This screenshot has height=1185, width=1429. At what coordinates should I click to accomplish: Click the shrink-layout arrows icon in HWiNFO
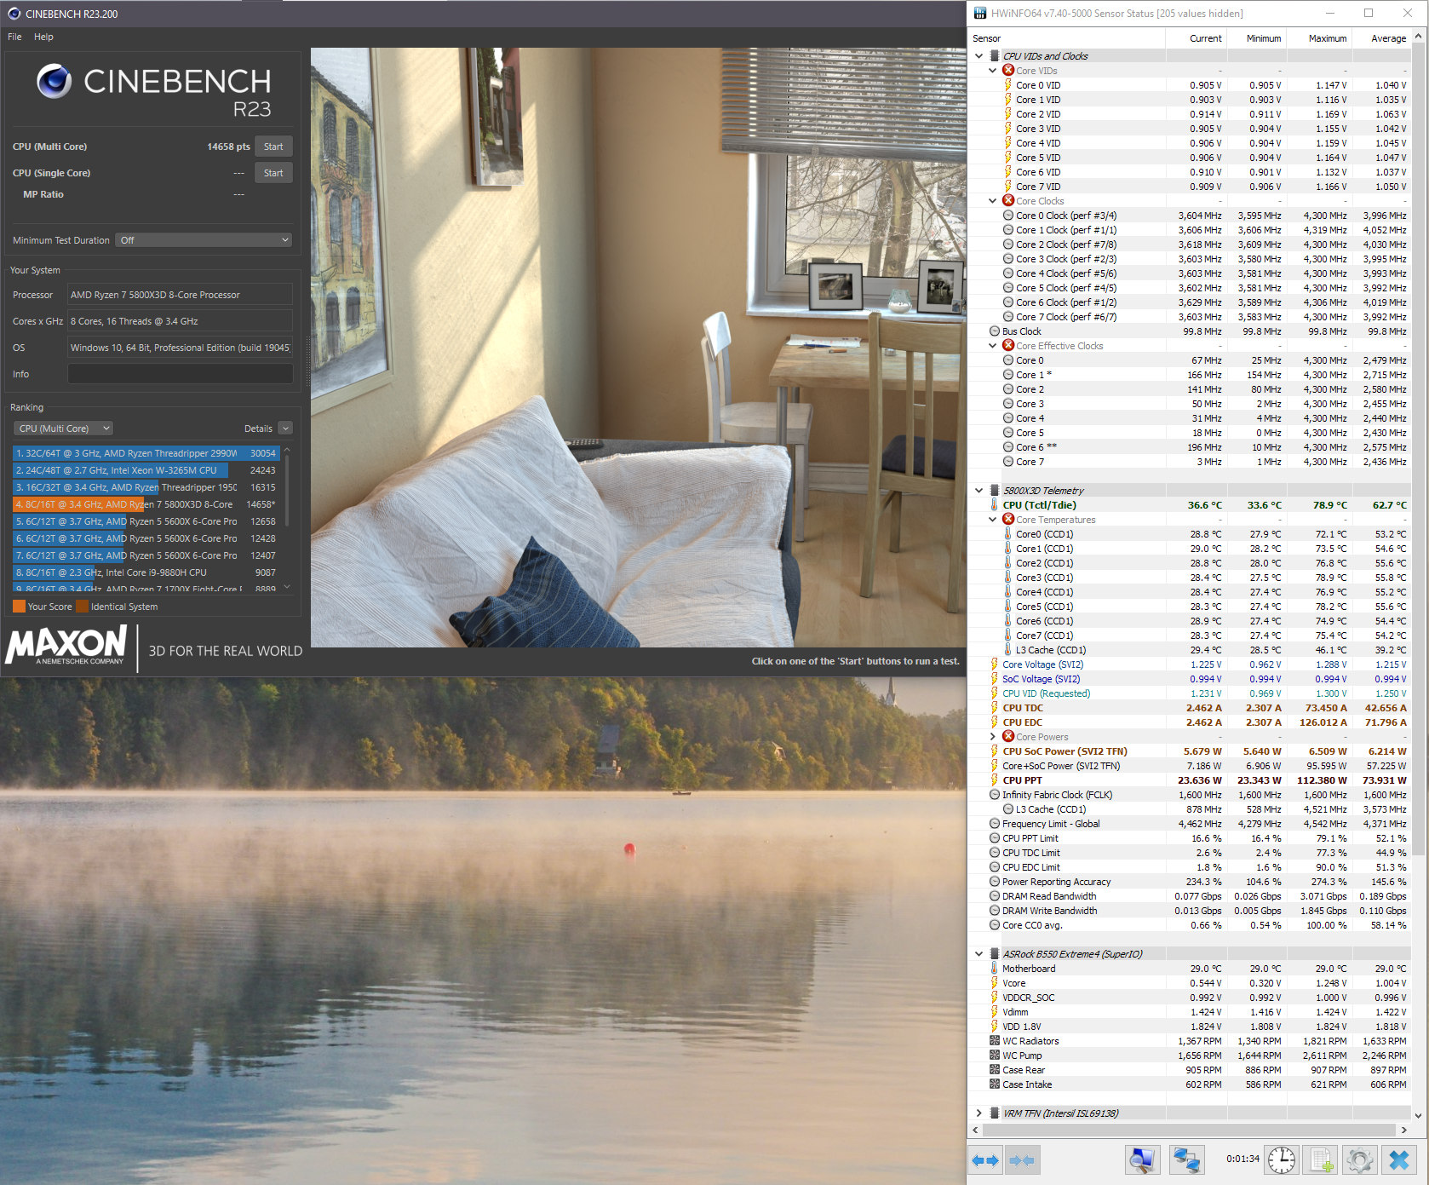tap(1021, 1159)
